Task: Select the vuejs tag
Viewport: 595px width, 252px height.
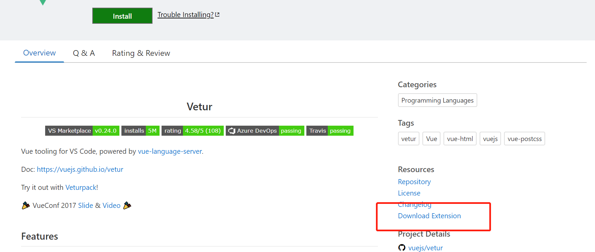Action: coord(490,139)
